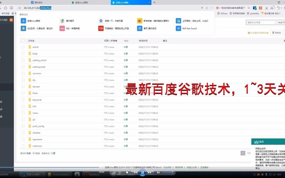Skip forward with the next button
Viewport: 285px width, 178px height.
click(149, 172)
